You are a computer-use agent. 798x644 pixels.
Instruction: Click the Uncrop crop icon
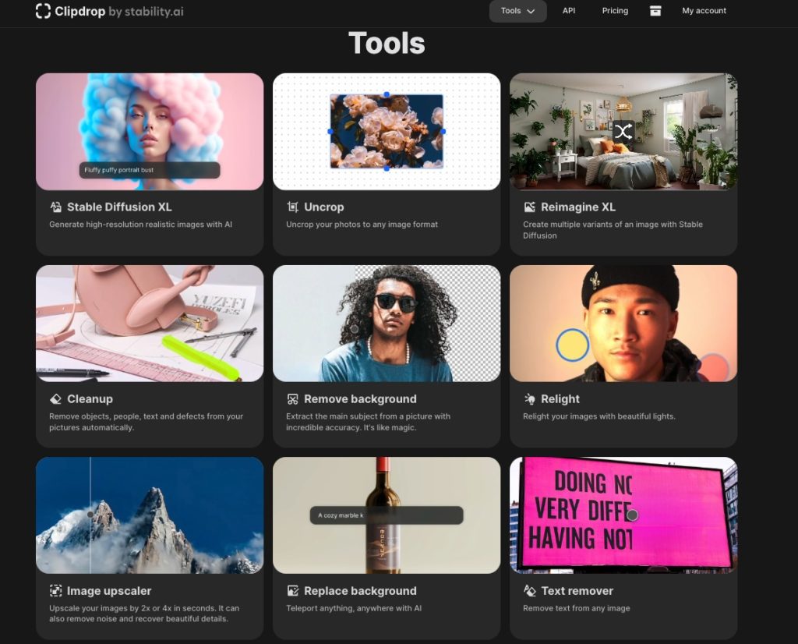[x=292, y=207]
